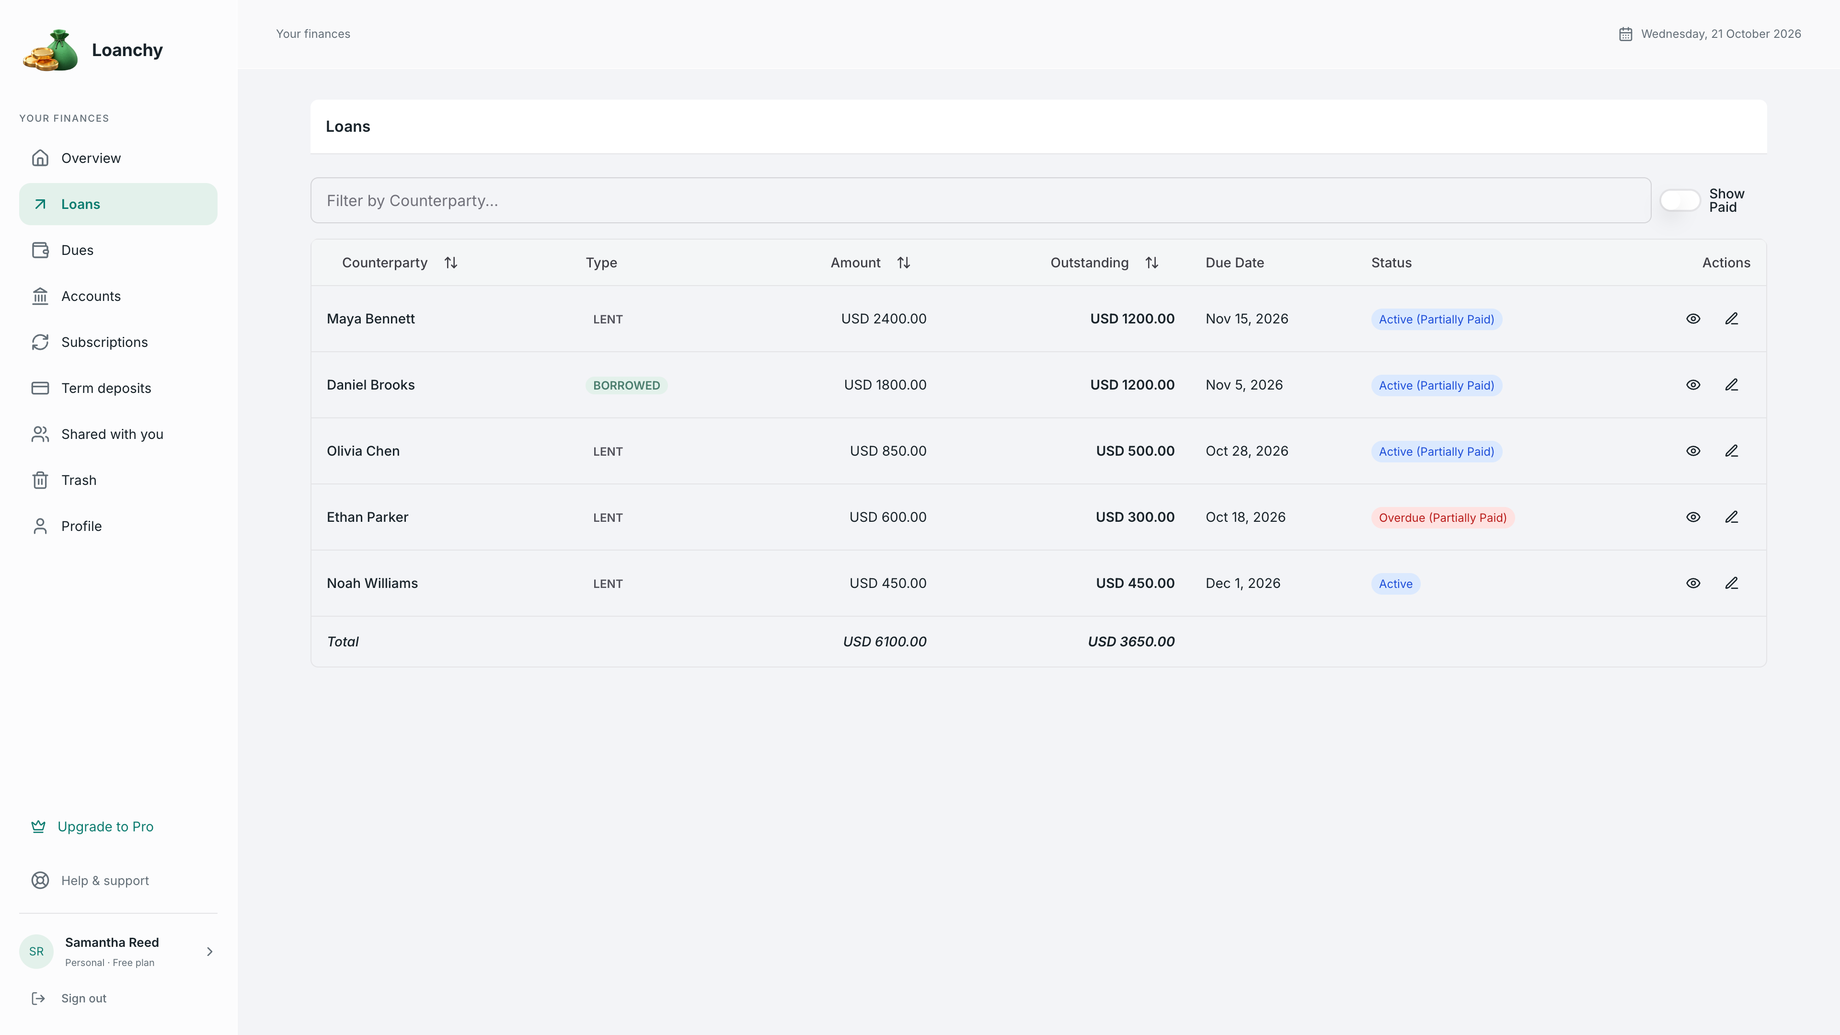Toggle the Show Paid switch

[1679, 200]
